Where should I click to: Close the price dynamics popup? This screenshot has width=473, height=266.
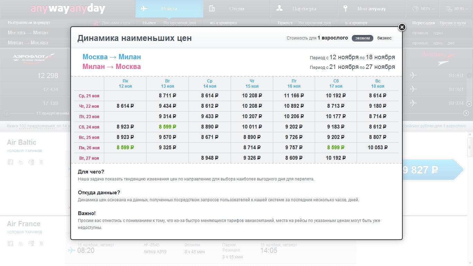point(402,27)
